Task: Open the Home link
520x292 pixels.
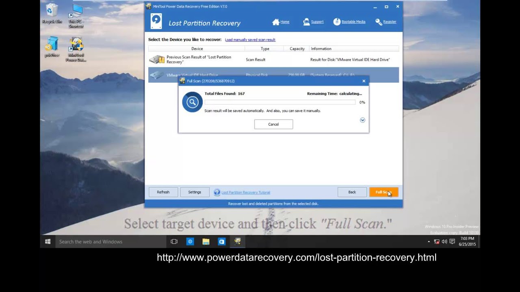Action: pos(285,22)
